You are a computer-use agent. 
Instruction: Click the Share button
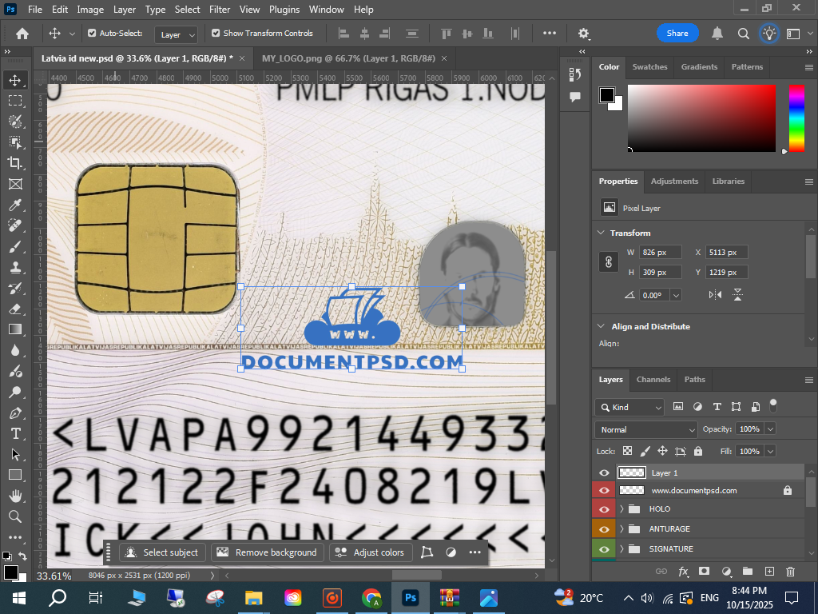[677, 34]
